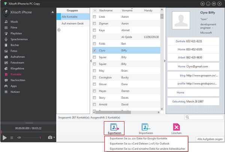Select the Hayes Darren contact row

point(126,91)
